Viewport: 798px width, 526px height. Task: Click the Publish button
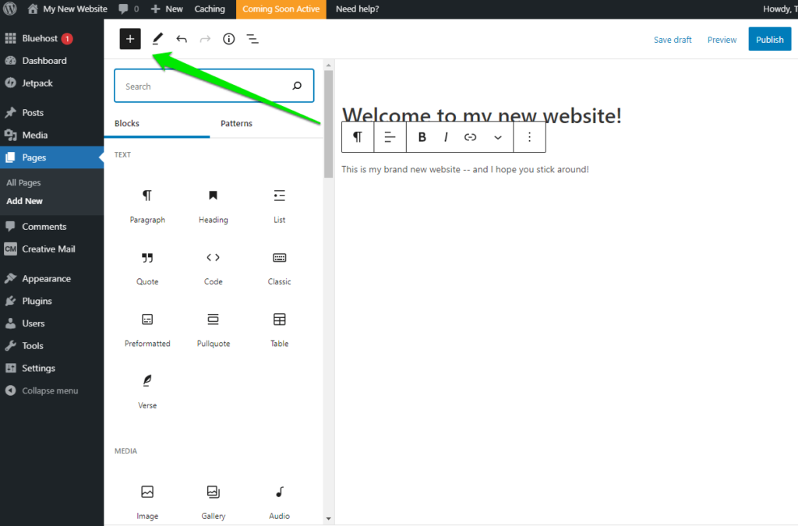click(769, 39)
